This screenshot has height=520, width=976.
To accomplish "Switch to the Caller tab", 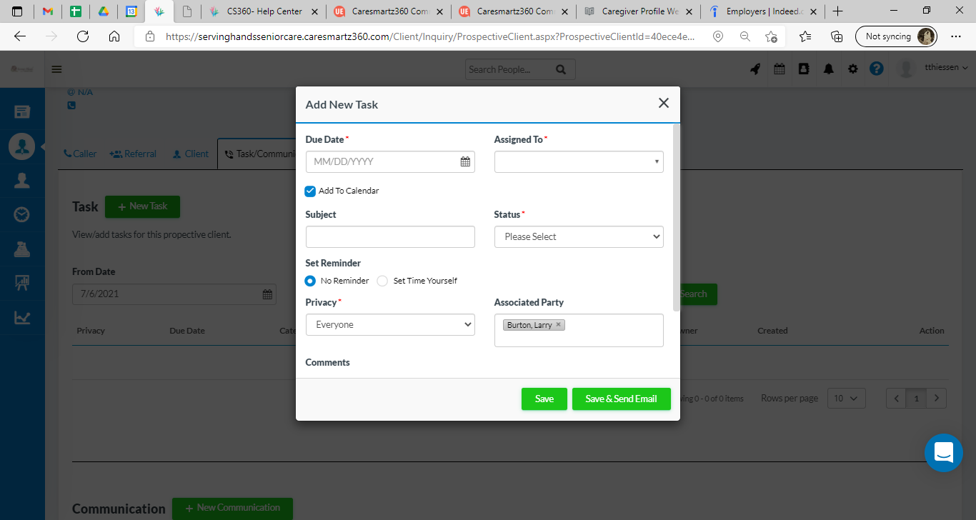I will 80,154.
